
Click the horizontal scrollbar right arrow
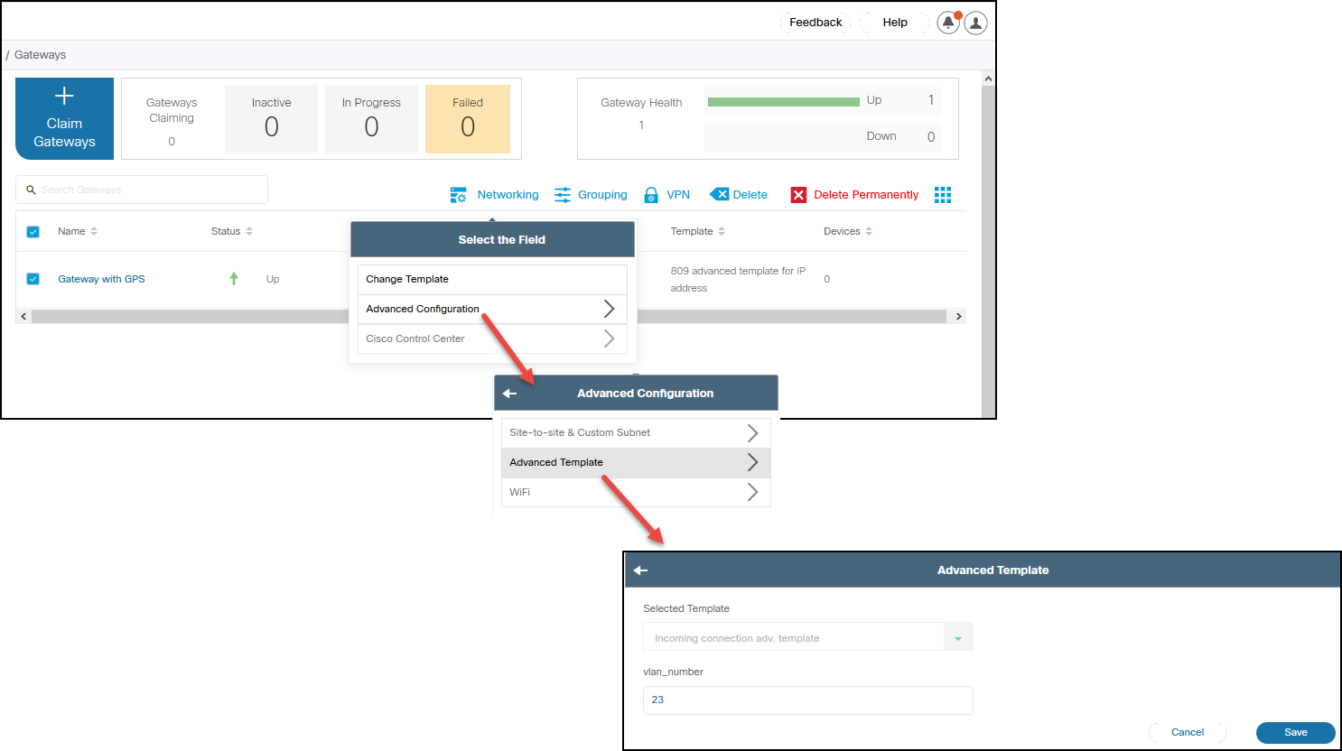point(958,317)
